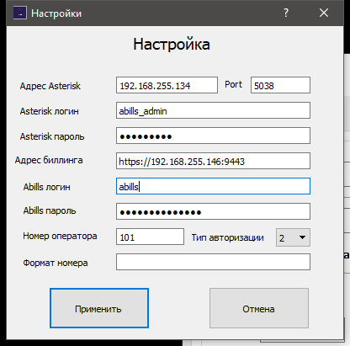This screenshot has width=350, height=346.
Task: Click the Asterisk пароль label
Action: click(x=52, y=136)
